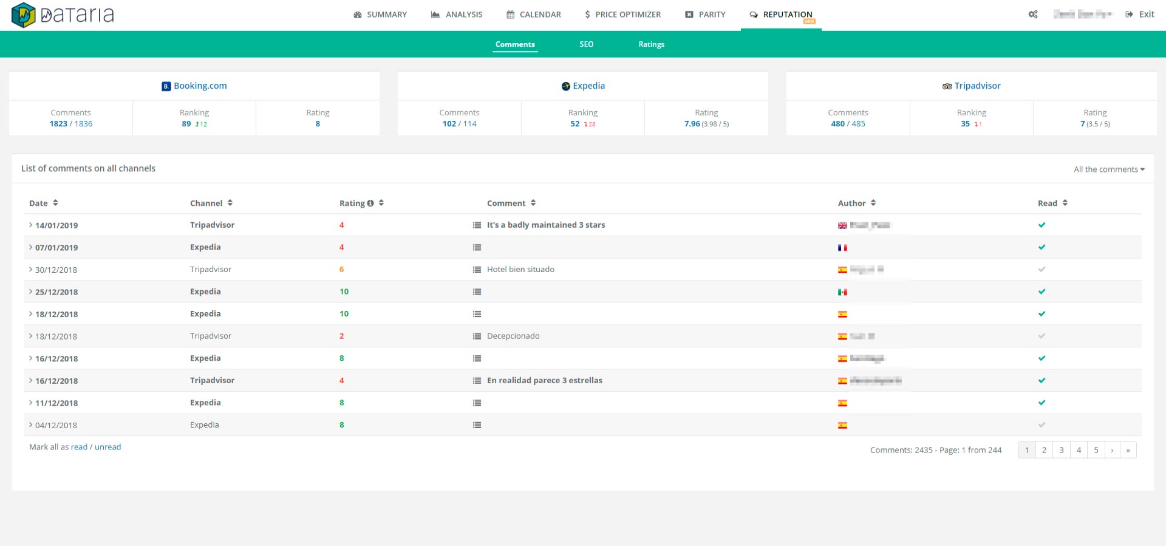The width and height of the screenshot is (1166, 546).
Task: Open the info icon beside Rating header
Action: tap(370, 203)
